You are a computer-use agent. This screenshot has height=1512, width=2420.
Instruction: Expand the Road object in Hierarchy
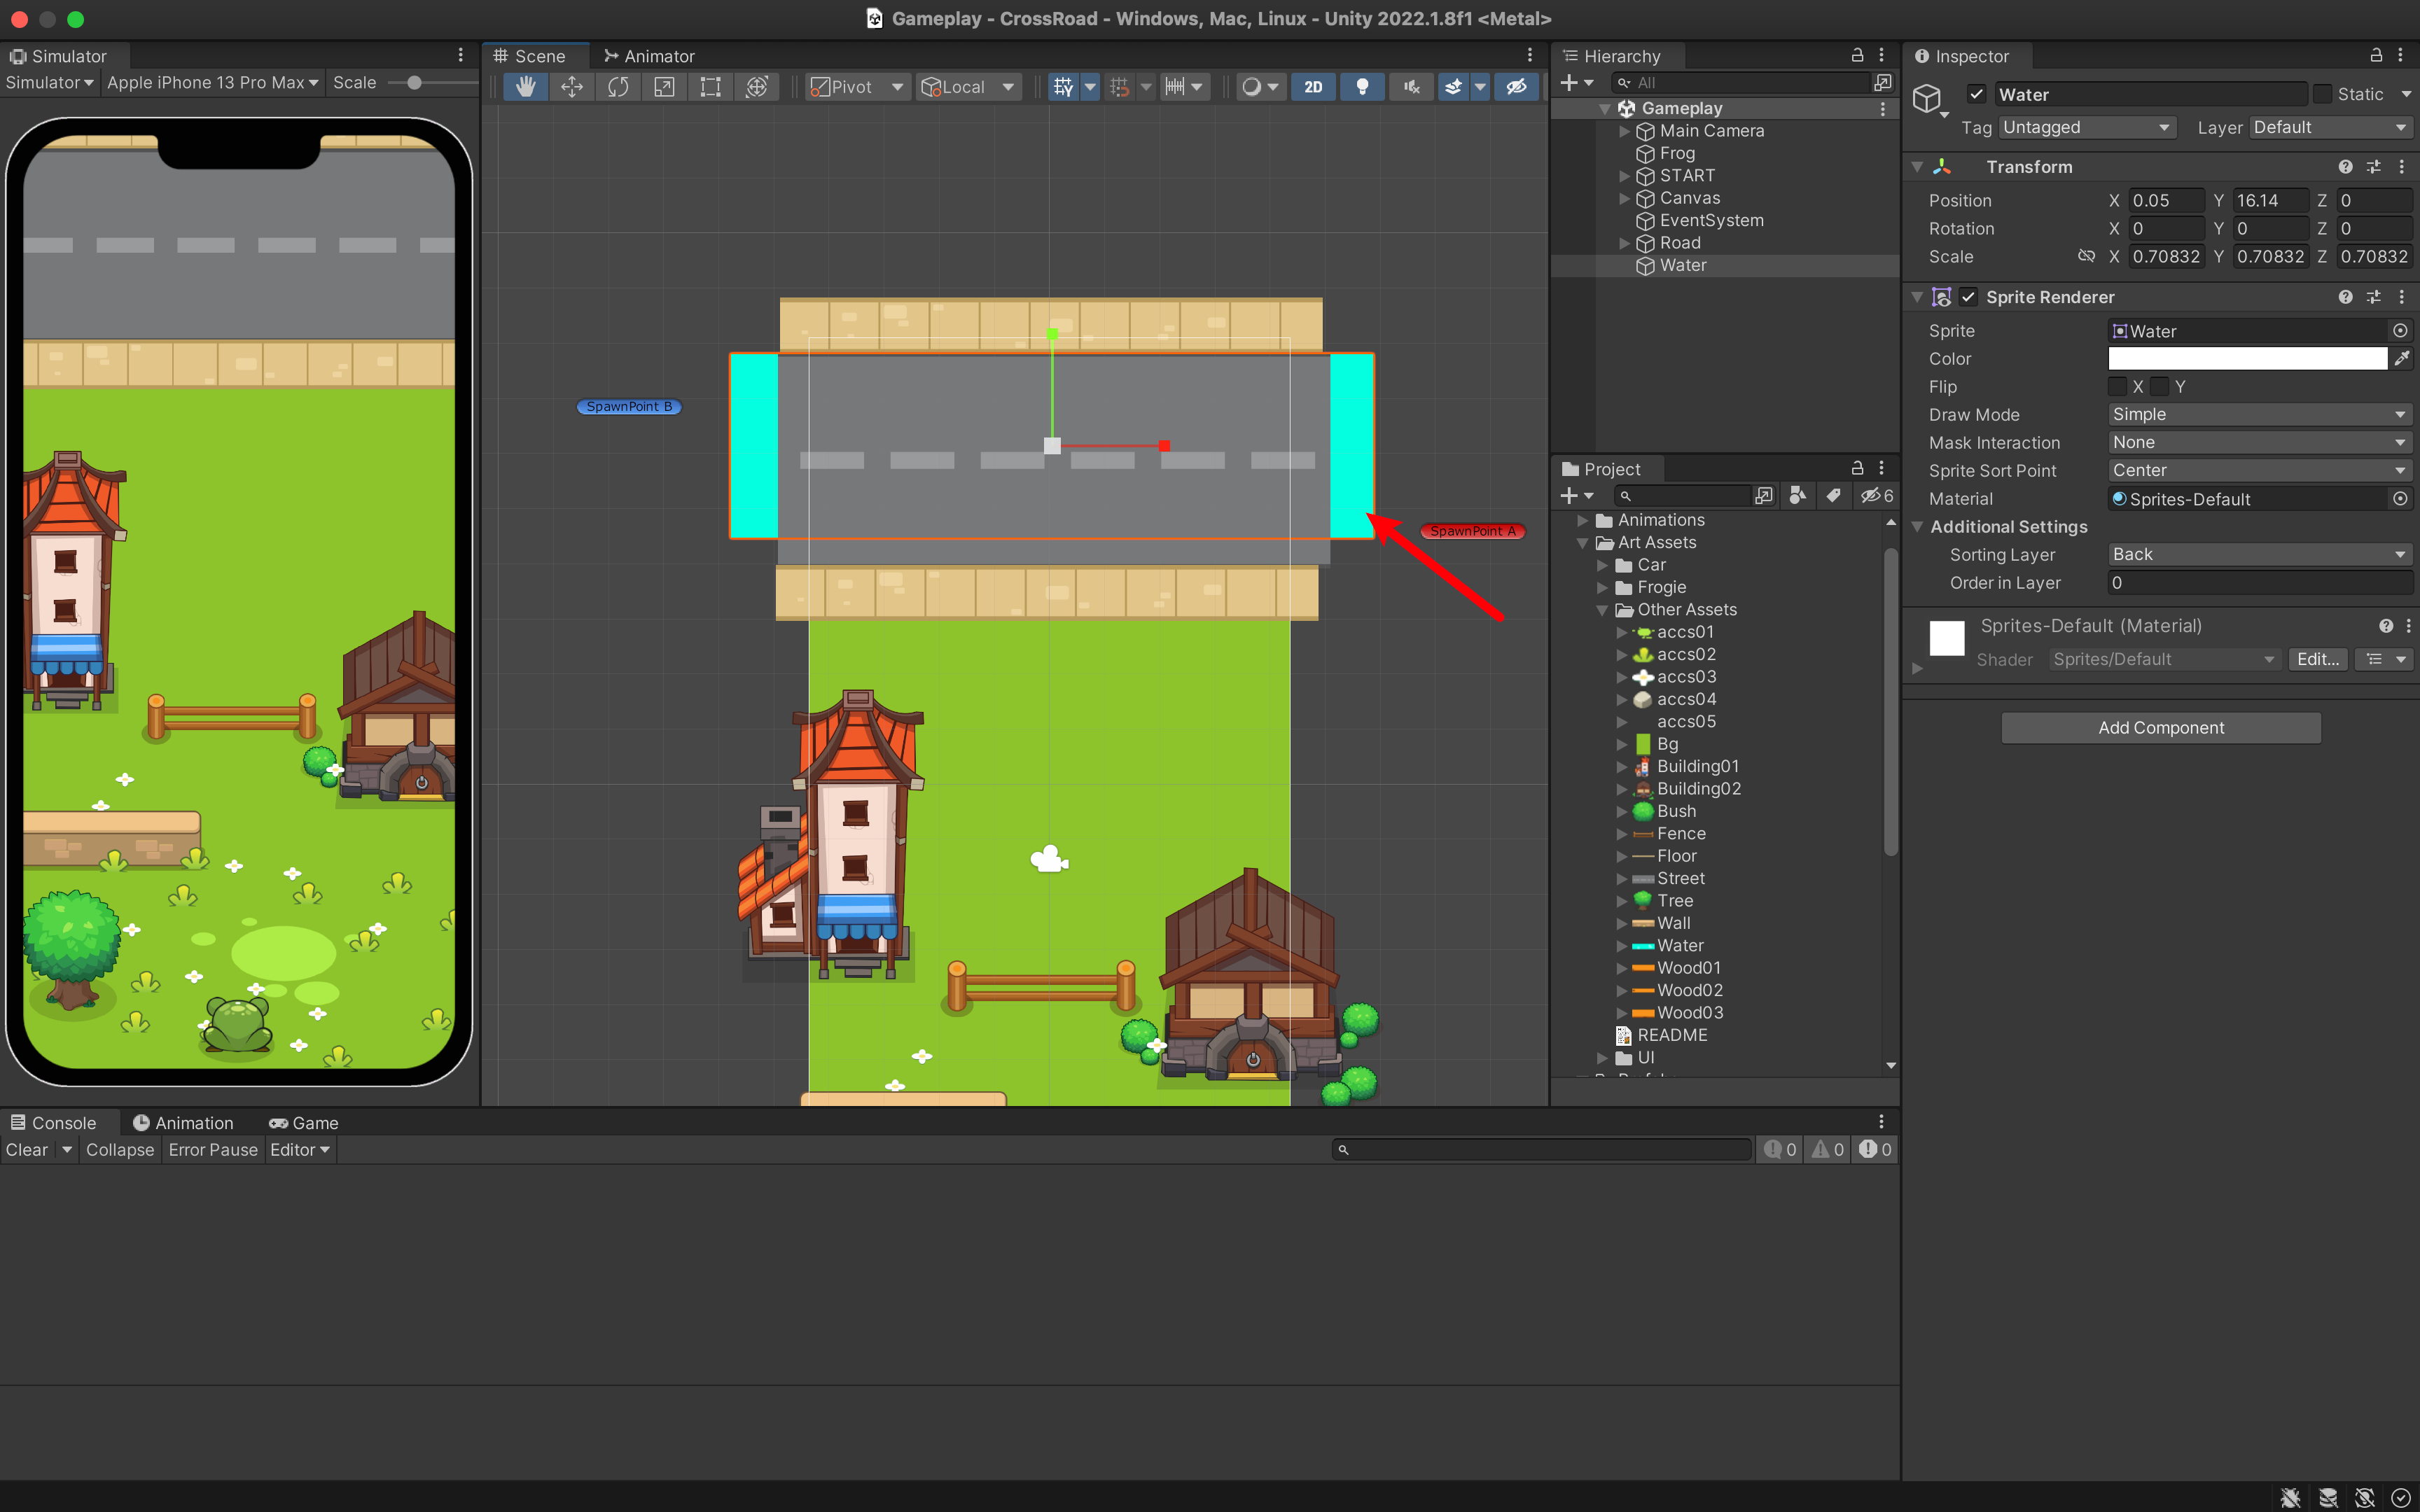tap(1624, 243)
